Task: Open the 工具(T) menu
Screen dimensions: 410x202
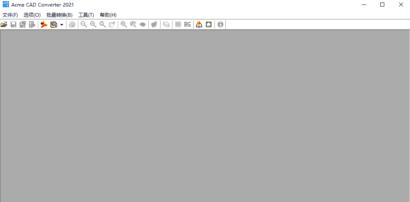Action: pyautogui.click(x=86, y=15)
